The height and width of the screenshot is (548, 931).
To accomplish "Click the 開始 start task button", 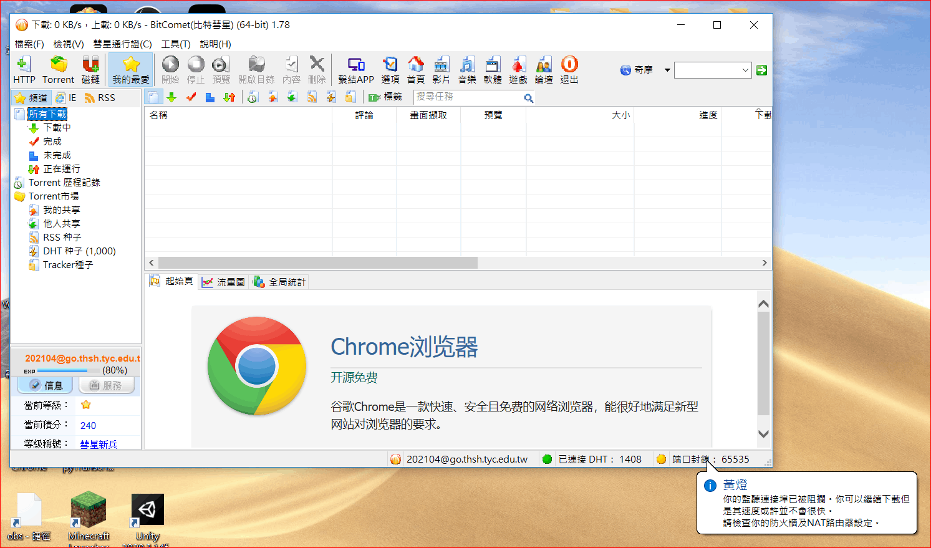I will click(170, 70).
